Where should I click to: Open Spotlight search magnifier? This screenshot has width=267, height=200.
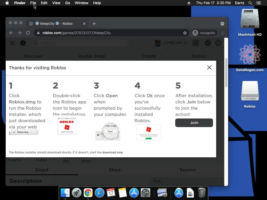click(x=250, y=3)
